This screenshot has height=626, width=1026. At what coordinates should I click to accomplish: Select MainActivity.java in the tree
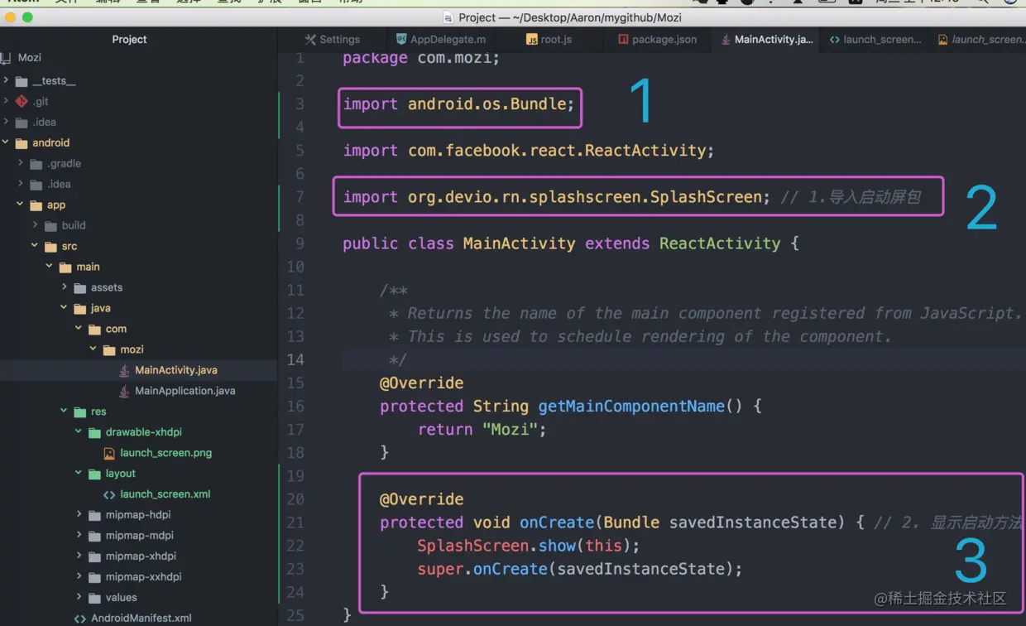(176, 370)
